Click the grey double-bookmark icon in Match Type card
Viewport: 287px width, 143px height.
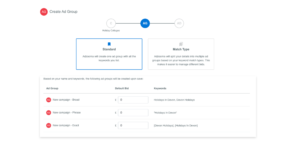click(181, 44)
